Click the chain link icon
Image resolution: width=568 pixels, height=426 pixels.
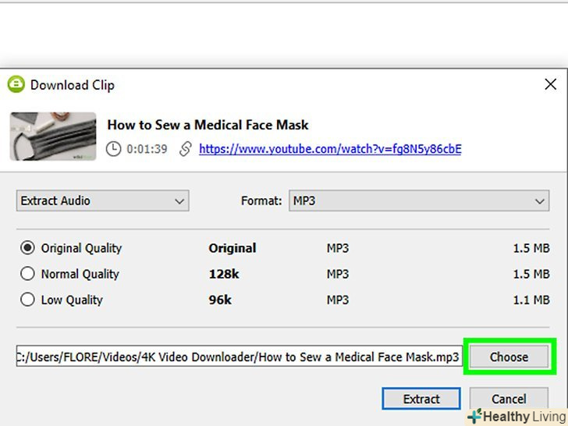coord(186,149)
